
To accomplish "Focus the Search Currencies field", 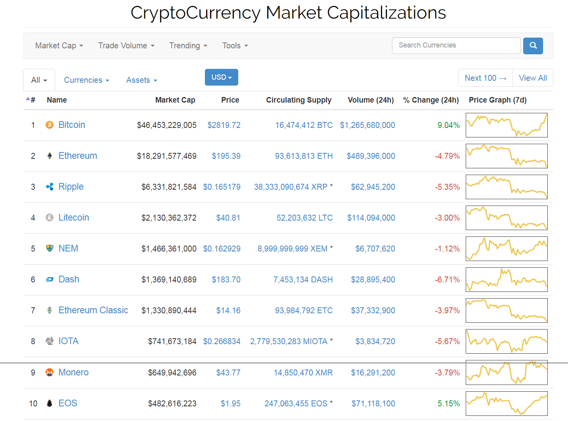I will pos(456,46).
